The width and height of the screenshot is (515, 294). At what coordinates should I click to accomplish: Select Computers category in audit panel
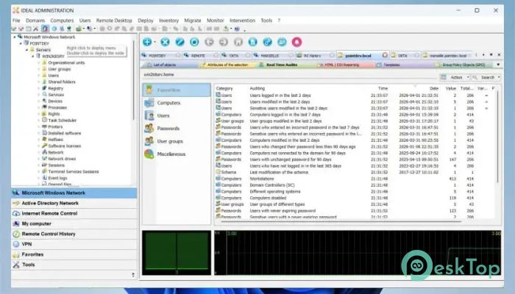pos(177,103)
